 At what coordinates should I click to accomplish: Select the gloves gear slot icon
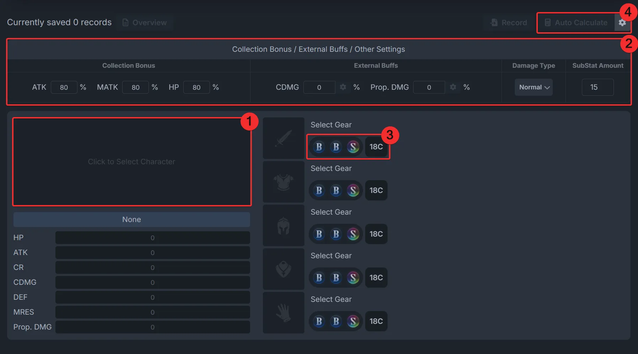pyautogui.click(x=283, y=313)
